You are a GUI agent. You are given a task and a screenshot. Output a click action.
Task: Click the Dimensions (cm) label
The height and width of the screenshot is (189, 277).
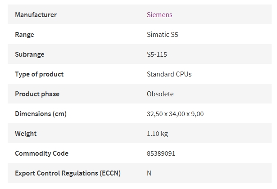click(x=41, y=114)
